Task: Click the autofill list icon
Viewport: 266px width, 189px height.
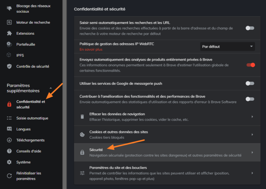Action: 9,118
